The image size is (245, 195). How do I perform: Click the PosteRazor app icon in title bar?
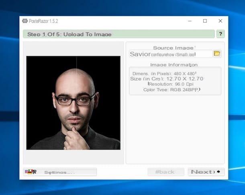click(24, 21)
